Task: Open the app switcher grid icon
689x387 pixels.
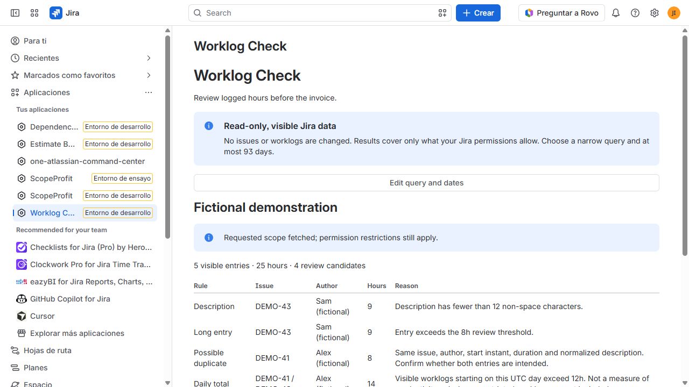Action: coord(34,13)
